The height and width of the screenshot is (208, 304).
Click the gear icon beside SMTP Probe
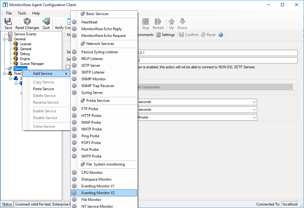[74, 156]
